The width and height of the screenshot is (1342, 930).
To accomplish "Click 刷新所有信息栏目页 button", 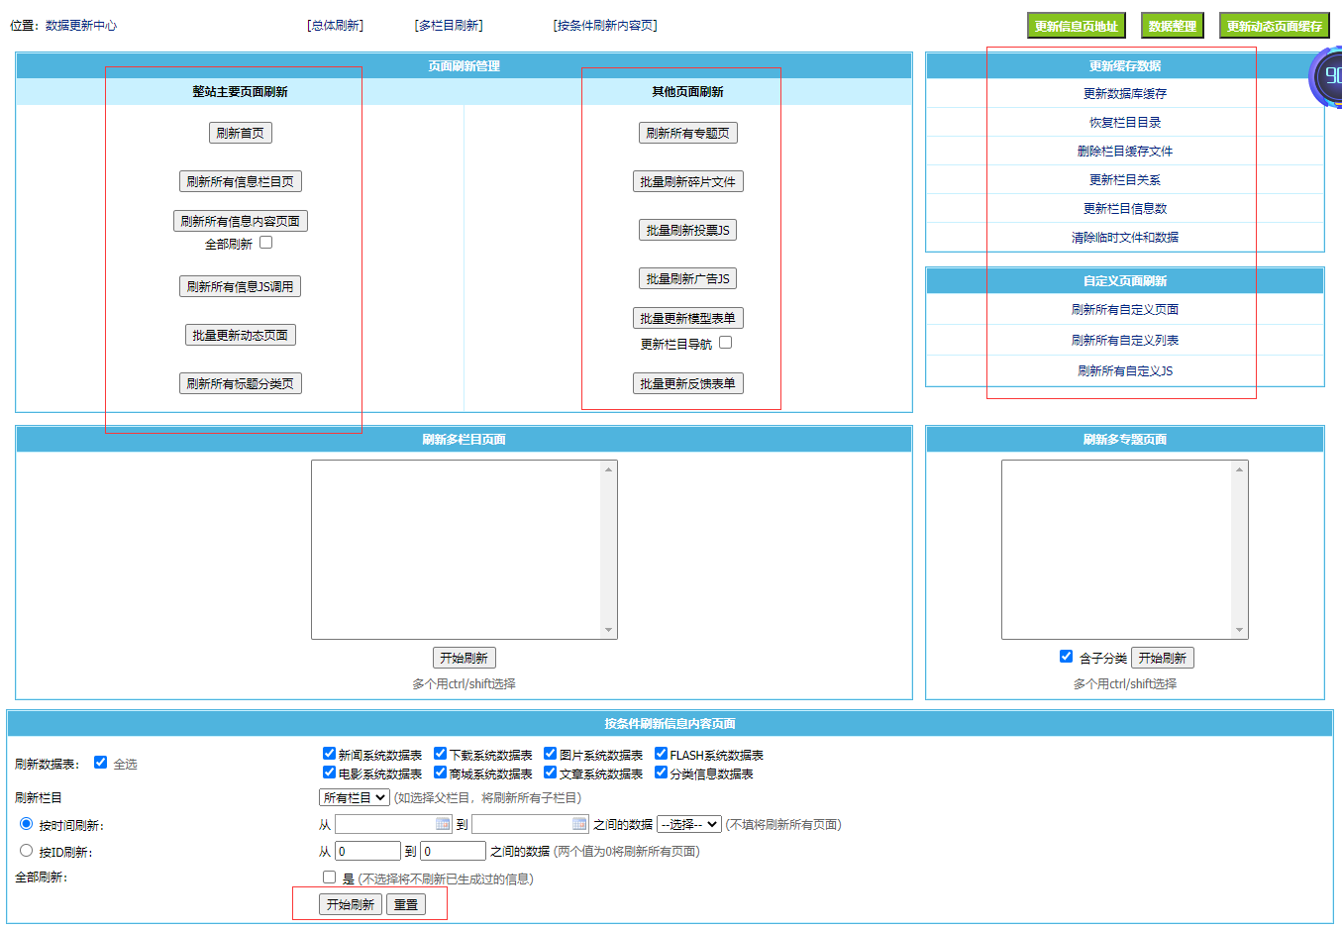I will click(x=241, y=181).
